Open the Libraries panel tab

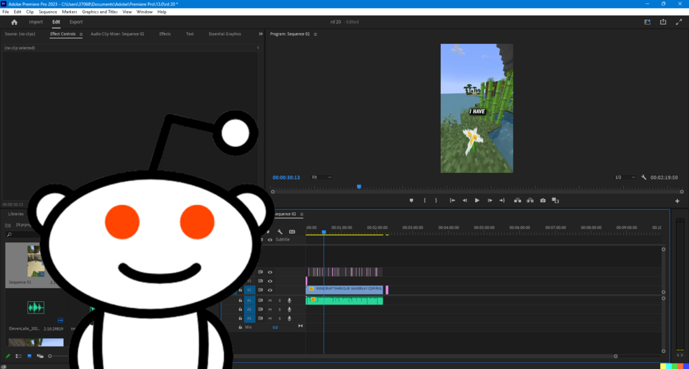point(16,214)
